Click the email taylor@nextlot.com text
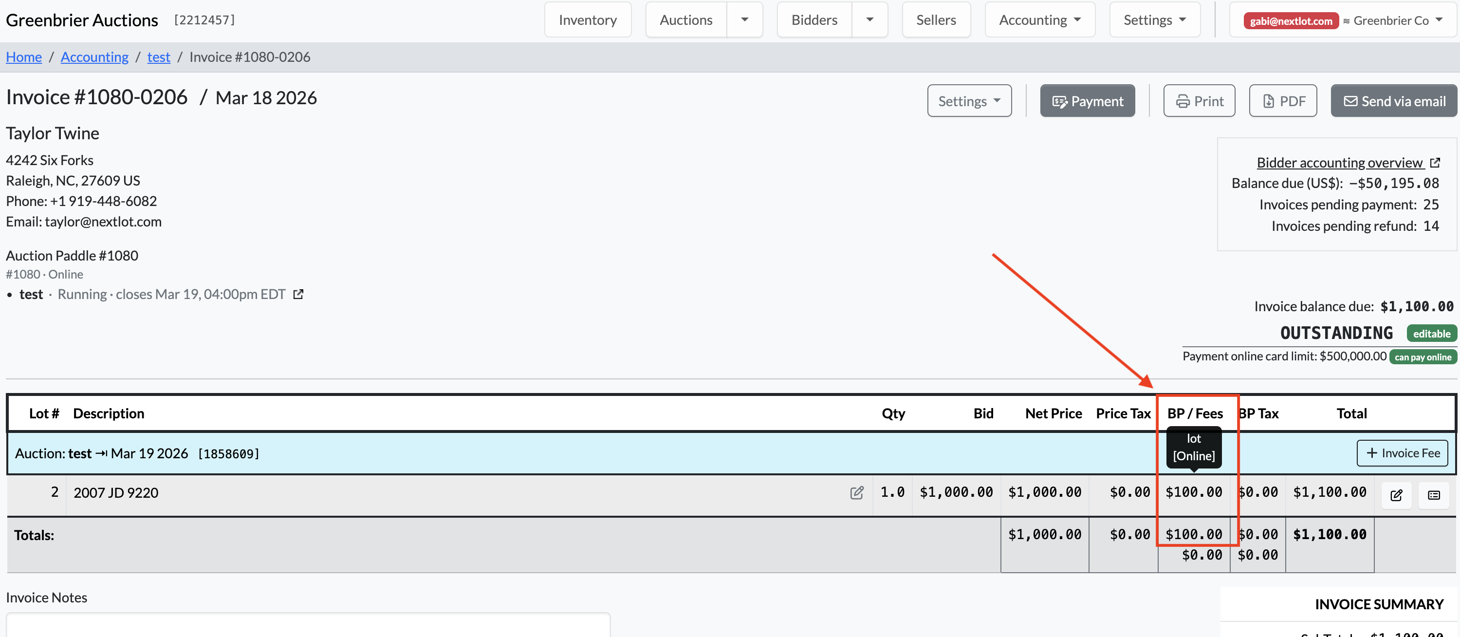This screenshot has height=637, width=1460. (103, 222)
